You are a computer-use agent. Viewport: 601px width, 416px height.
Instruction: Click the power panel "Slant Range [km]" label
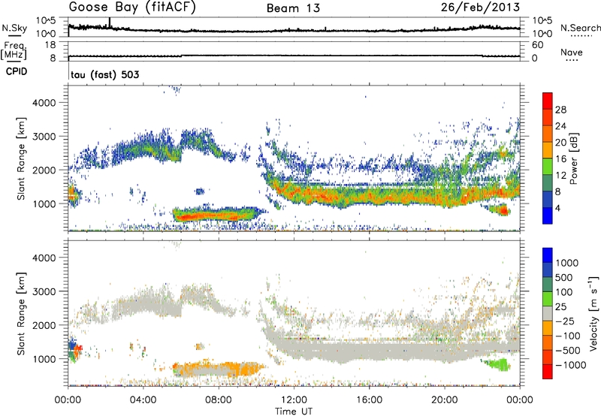(21, 158)
